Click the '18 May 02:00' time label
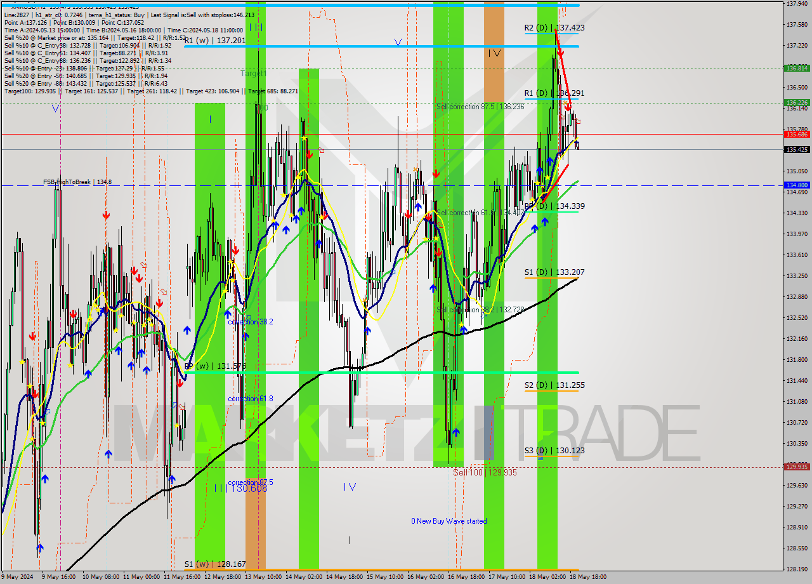Screen dimensions: 812x584 coord(547,577)
